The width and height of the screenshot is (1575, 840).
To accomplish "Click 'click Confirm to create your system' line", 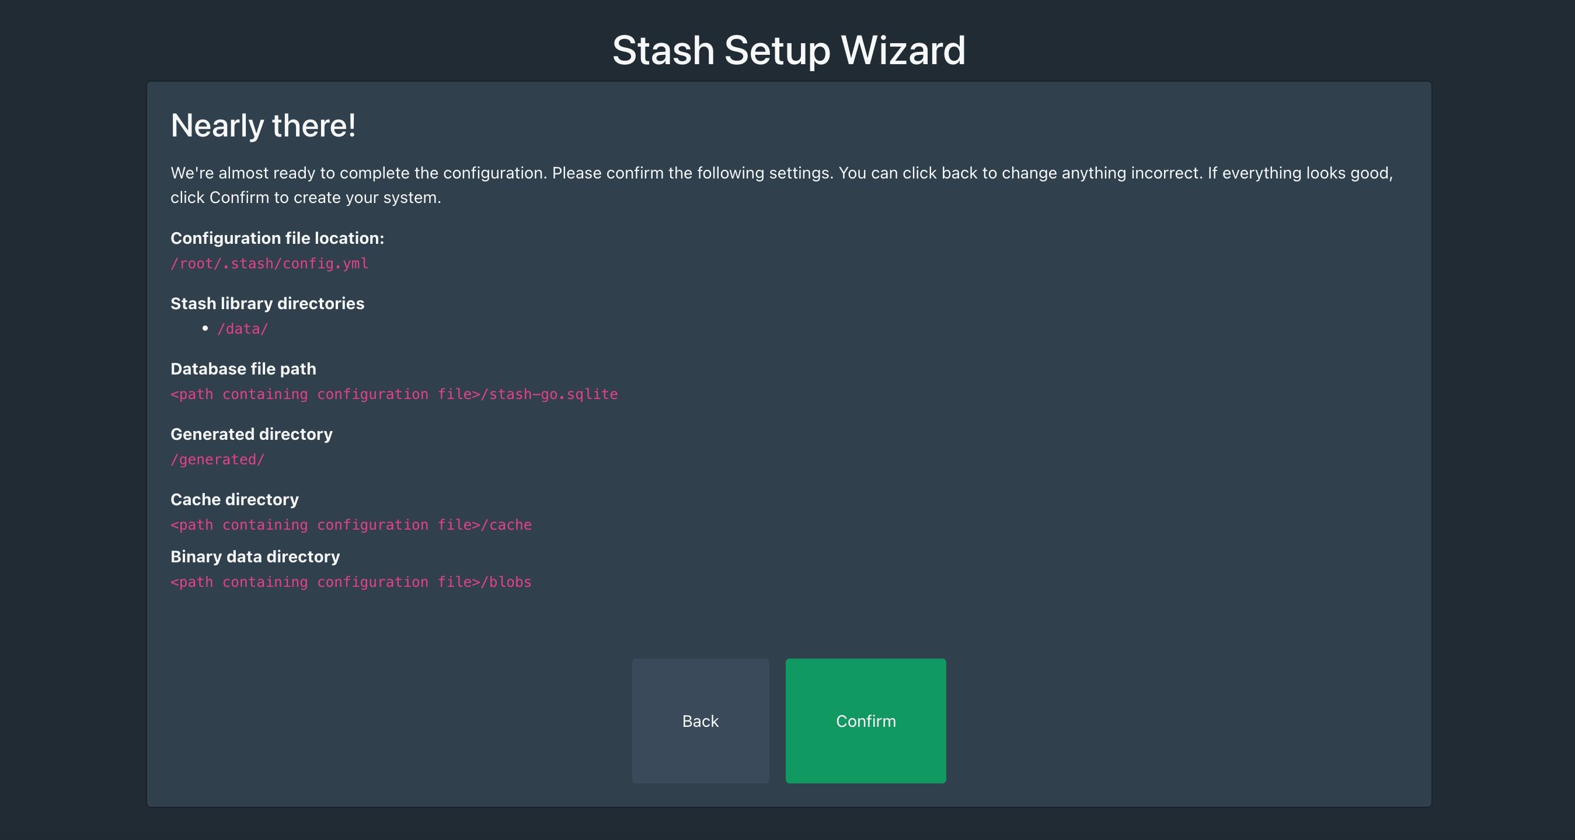I will pyautogui.click(x=305, y=198).
